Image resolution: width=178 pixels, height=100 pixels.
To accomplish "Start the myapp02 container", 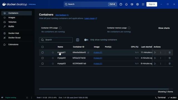I will click(x=155, y=58).
